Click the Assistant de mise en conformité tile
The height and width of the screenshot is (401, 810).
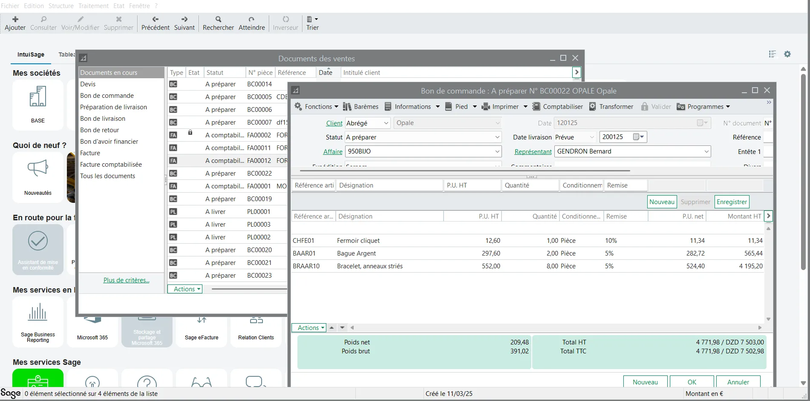(38, 250)
